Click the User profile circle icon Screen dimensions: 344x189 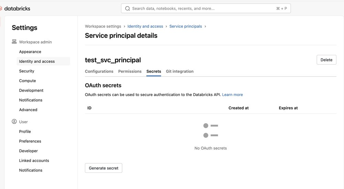14,122
